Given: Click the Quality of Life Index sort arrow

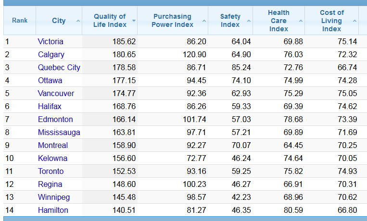Looking at the screenshot, I should point(134,21).
